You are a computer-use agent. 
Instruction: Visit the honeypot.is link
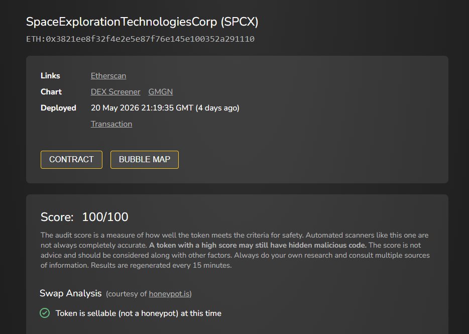click(x=169, y=294)
